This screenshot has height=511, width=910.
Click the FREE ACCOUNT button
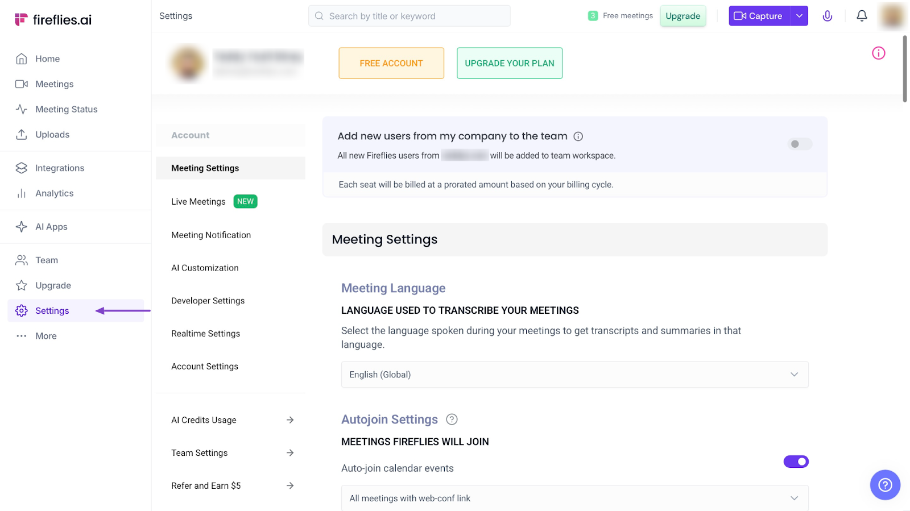391,63
